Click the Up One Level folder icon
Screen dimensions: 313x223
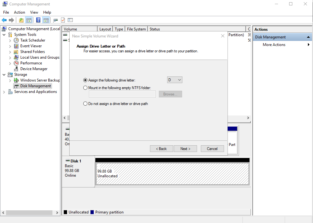coord(21,20)
